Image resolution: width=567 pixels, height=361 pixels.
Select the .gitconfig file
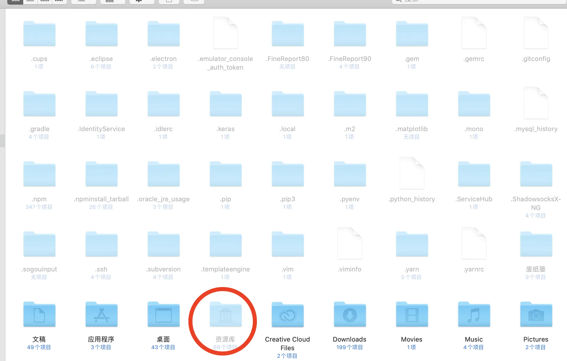click(x=536, y=33)
